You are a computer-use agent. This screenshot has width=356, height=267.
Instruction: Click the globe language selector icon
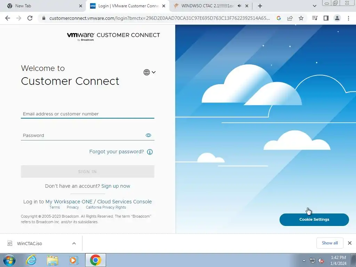(x=147, y=72)
